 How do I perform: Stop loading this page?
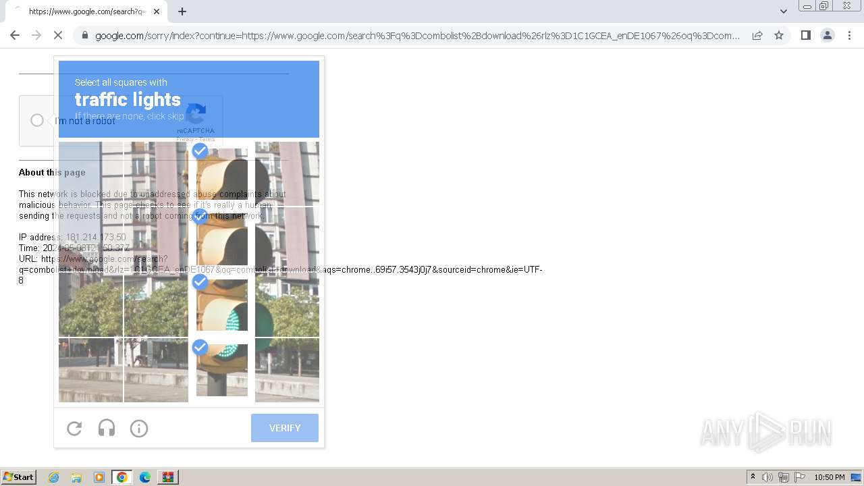[x=58, y=35]
